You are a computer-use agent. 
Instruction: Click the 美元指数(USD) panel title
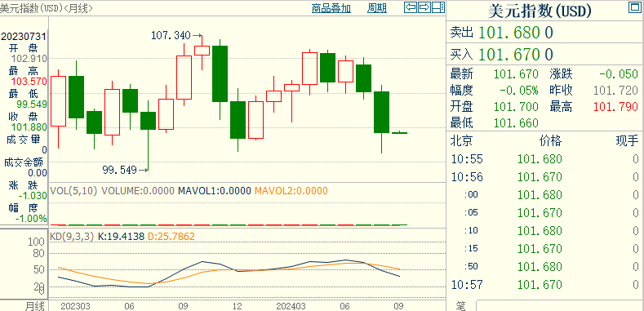pyautogui.click(x=540, y=11)
